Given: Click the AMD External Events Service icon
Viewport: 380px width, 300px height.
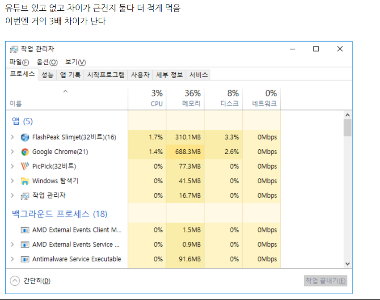Looking at the screenshot, I should point(25,245).
